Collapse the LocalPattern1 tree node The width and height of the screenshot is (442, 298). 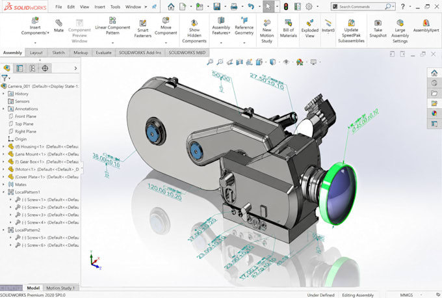coord(3,192)
